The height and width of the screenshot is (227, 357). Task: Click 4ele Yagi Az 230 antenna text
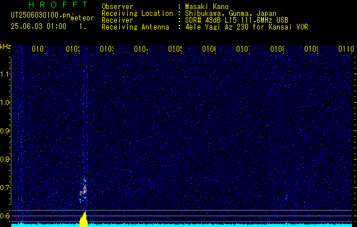point(246,27)
